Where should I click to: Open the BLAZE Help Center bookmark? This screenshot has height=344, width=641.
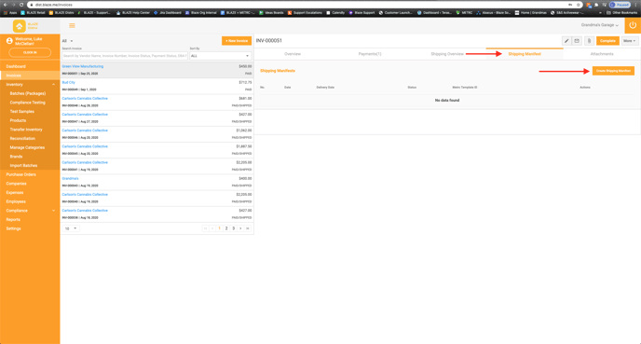click(x=133, y=13)
